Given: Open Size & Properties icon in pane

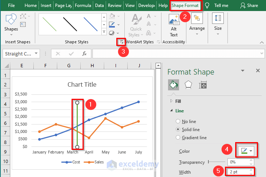Looking at the screenshot, I should pyautogui.click(x=203, y=85).
